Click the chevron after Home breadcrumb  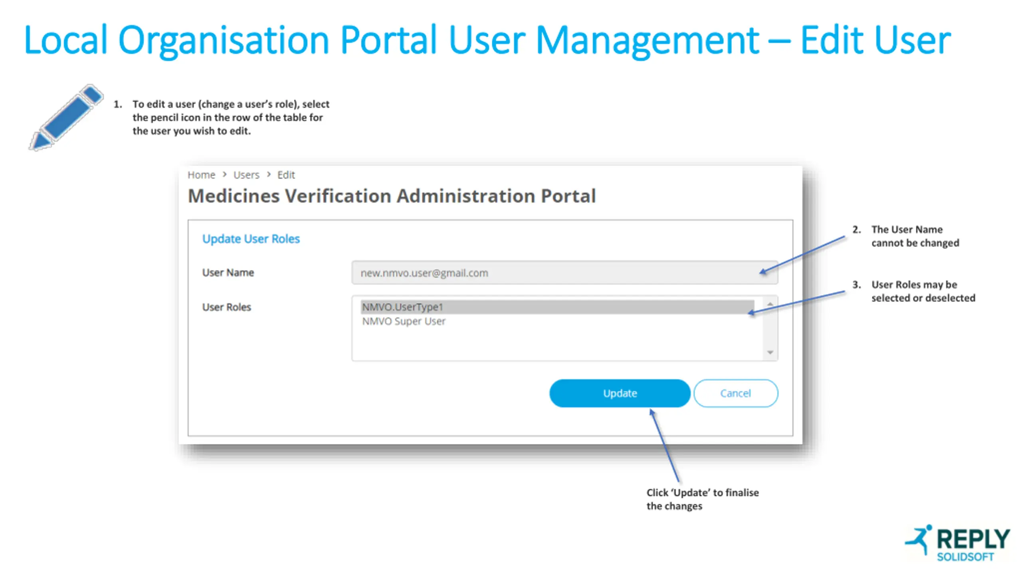(x=225, y=174)
